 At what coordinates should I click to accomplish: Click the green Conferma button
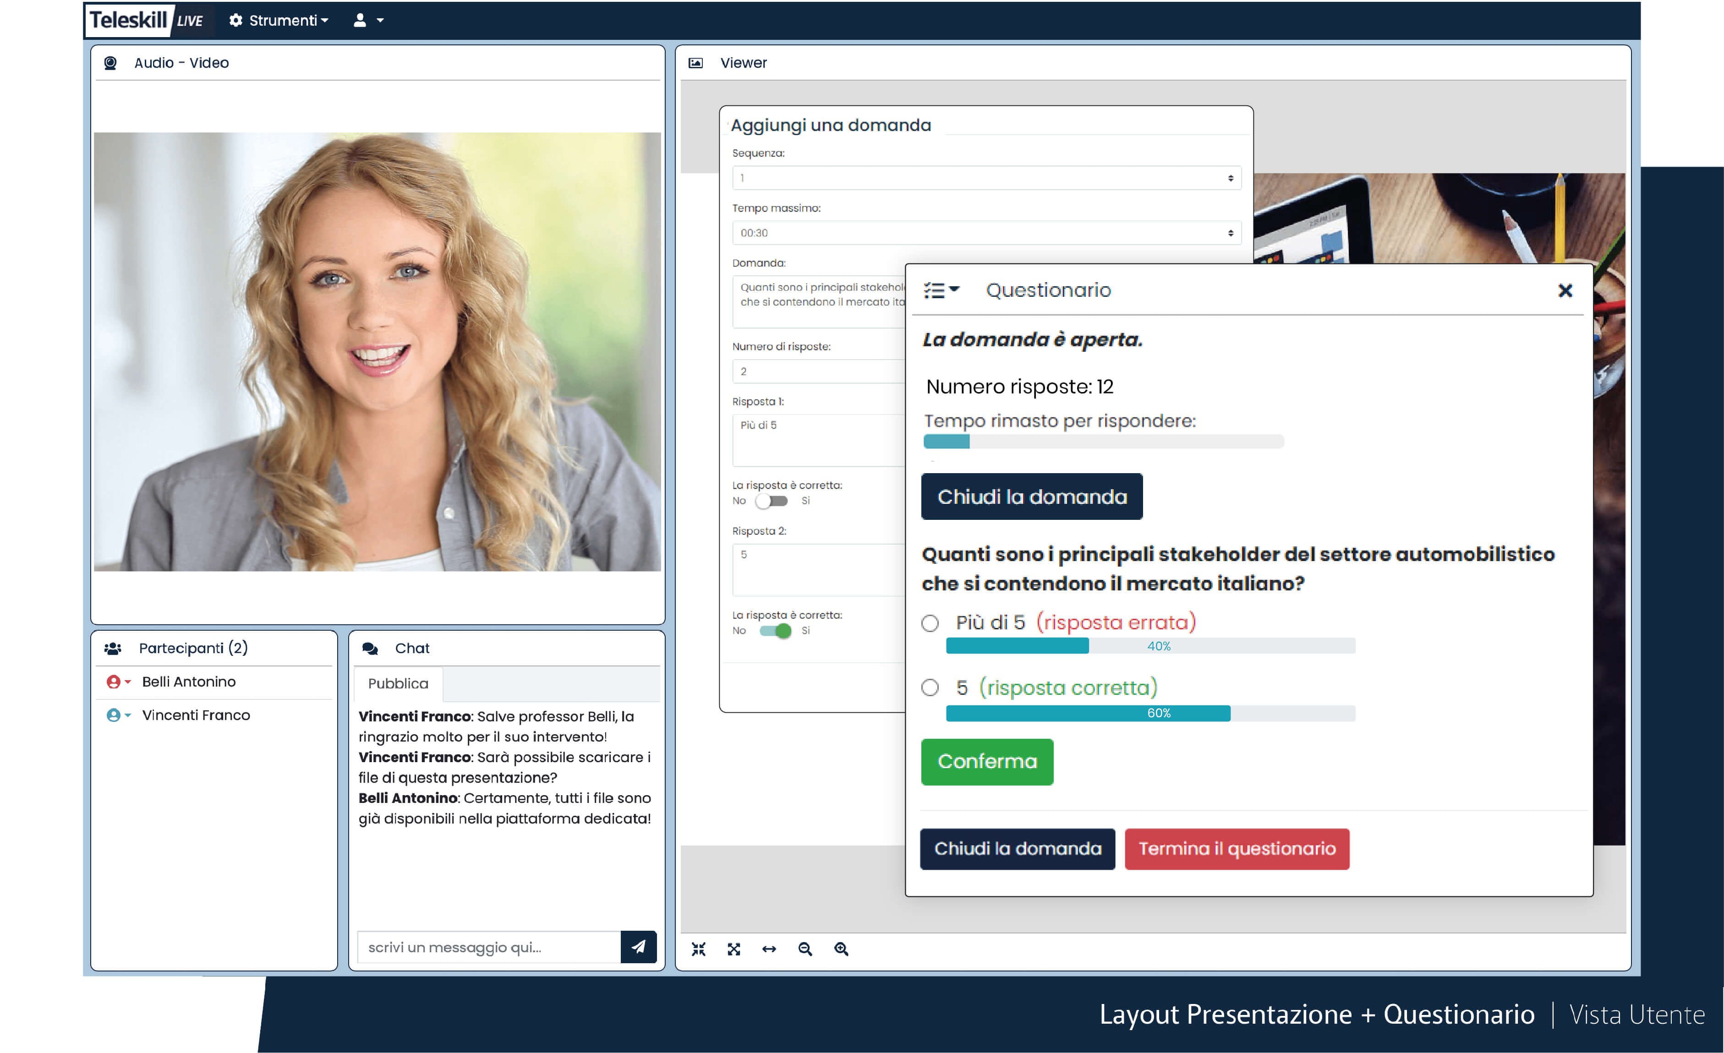point(986,761)
